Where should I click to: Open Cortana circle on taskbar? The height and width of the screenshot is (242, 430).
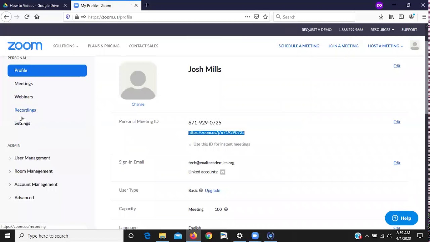point(131,236)
